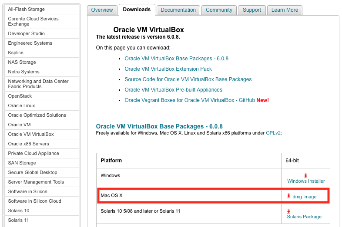This screenshot has height=227, width=342.
Task: Click the Oracle VM VirtualBox page title
Action: click(148, 30)
